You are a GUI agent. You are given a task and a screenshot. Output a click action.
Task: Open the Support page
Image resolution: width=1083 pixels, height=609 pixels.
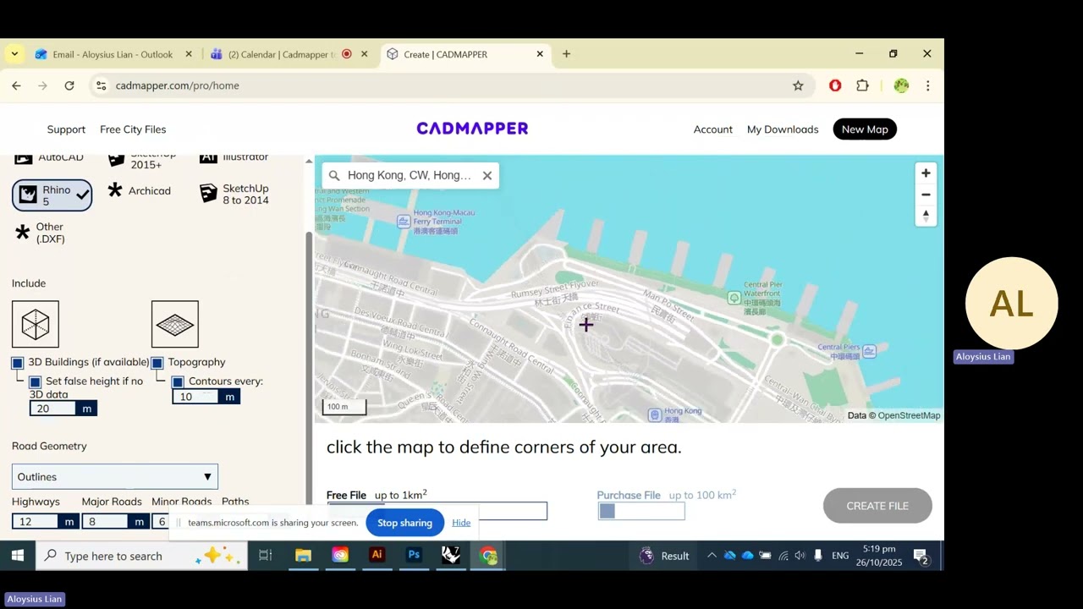coord(66,129)
